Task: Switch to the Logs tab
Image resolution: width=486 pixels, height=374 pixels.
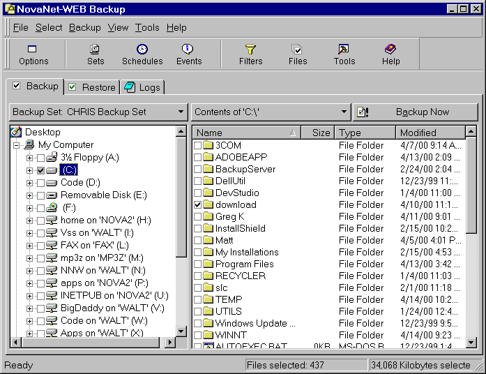Action: (142, 87)
